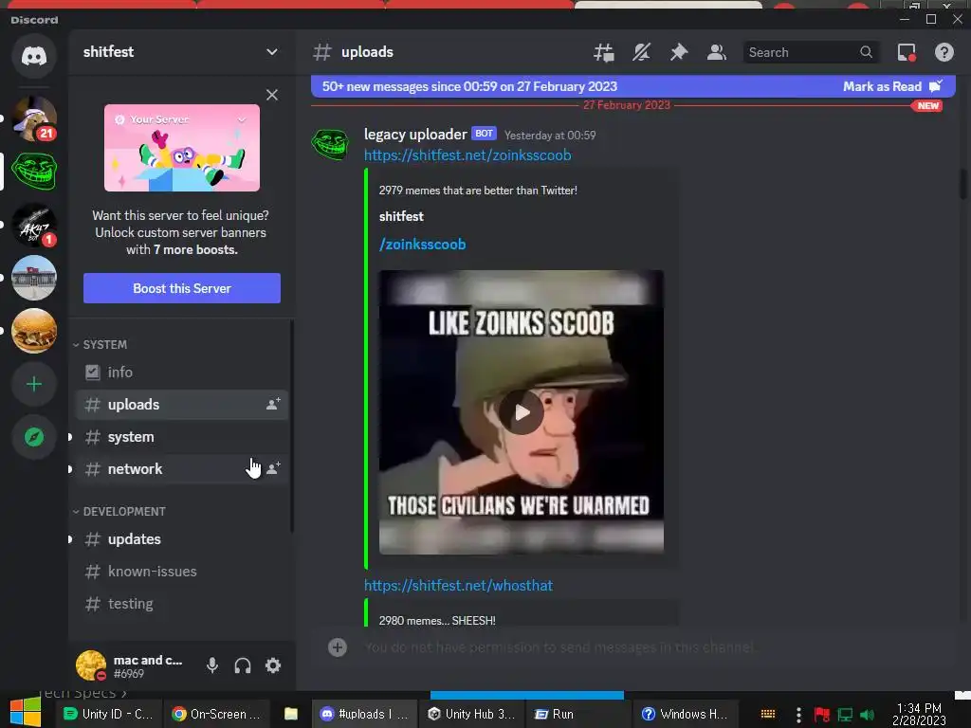971x728 pixels.
Task: Select the green trollface server icon in sidebar
Action: click(x=34, y=171)
